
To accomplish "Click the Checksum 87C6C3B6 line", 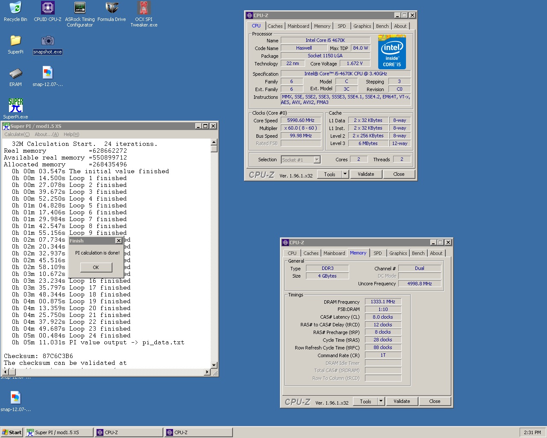I will (x=38, y=356).
